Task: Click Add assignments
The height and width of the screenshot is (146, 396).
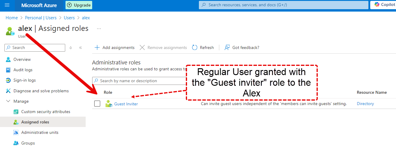Action: pyautogui.click(x=114, y=47)
